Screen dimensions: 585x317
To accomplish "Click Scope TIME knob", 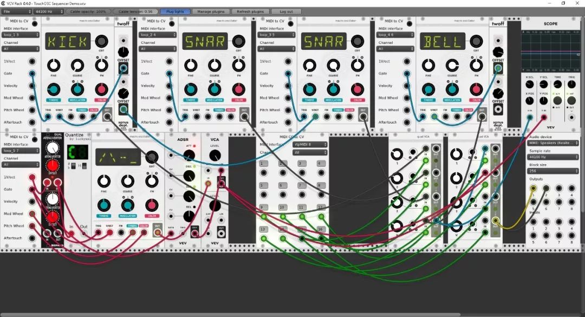I will pos(557,85).
